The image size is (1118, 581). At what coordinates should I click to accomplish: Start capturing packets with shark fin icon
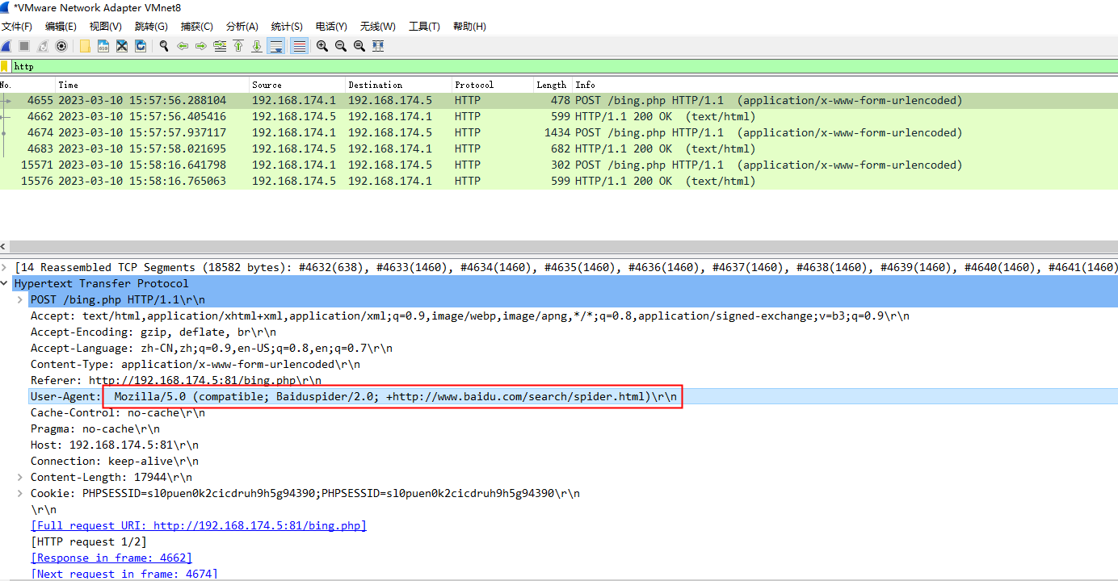click(x=6, y=46)
